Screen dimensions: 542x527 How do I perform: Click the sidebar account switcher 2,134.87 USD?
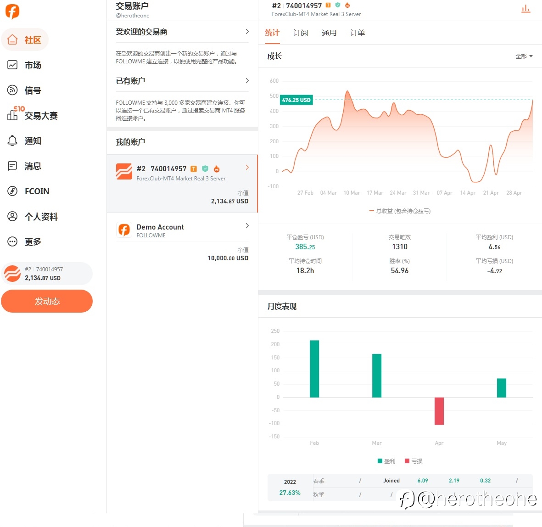tap(47, 274)
